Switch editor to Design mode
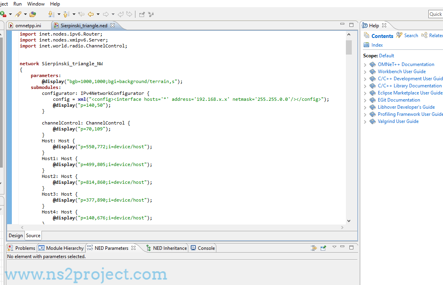 coord(16,236)
